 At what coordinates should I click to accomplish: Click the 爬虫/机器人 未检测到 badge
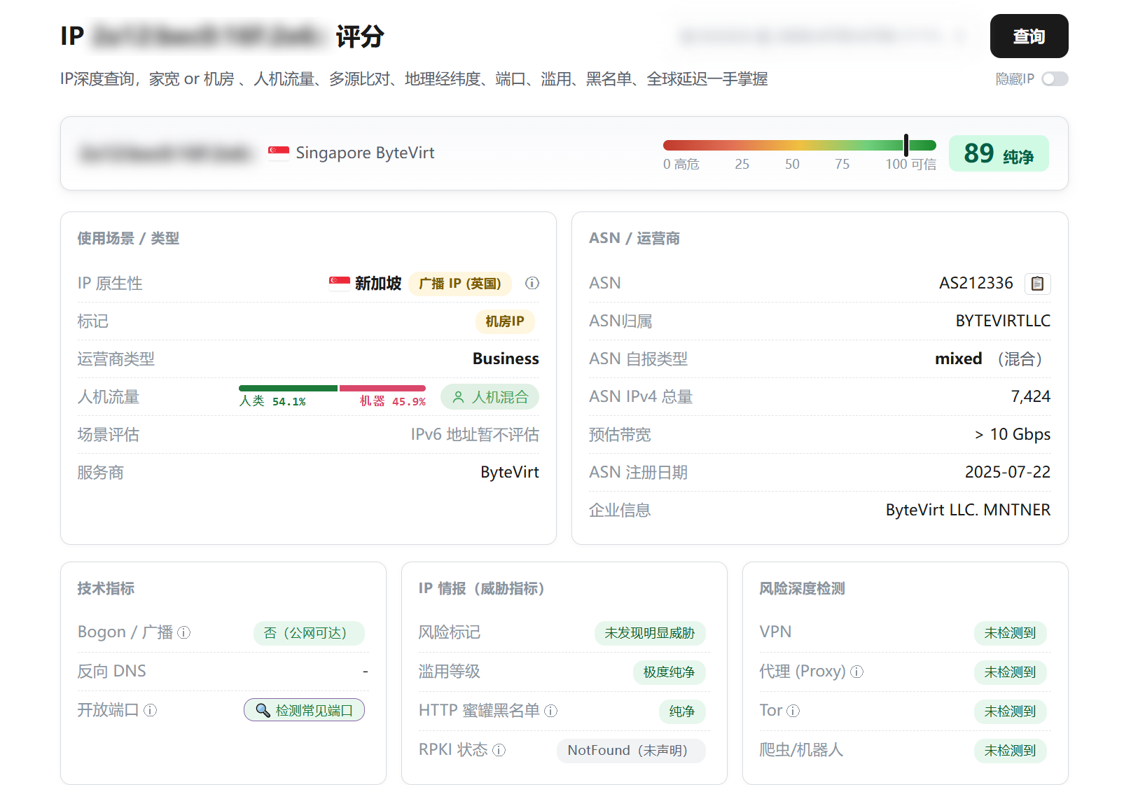click(x=1010, y=751)
